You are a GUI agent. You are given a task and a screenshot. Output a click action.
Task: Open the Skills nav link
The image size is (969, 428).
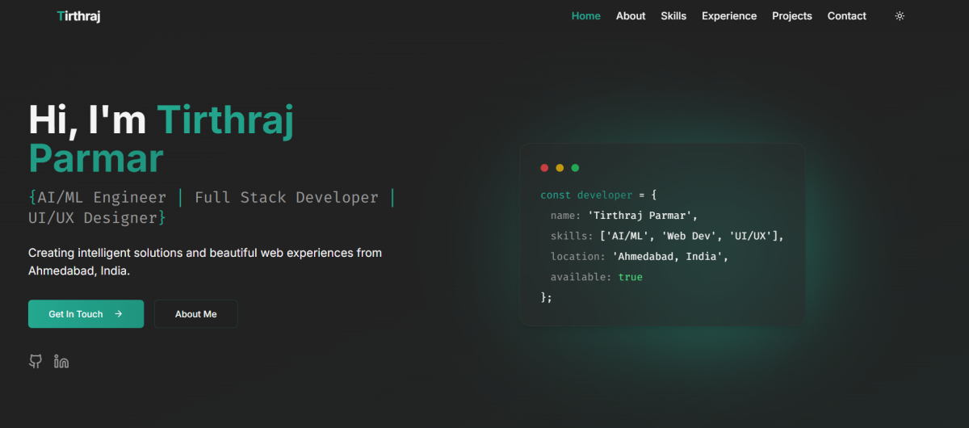[x=673, y=16]
